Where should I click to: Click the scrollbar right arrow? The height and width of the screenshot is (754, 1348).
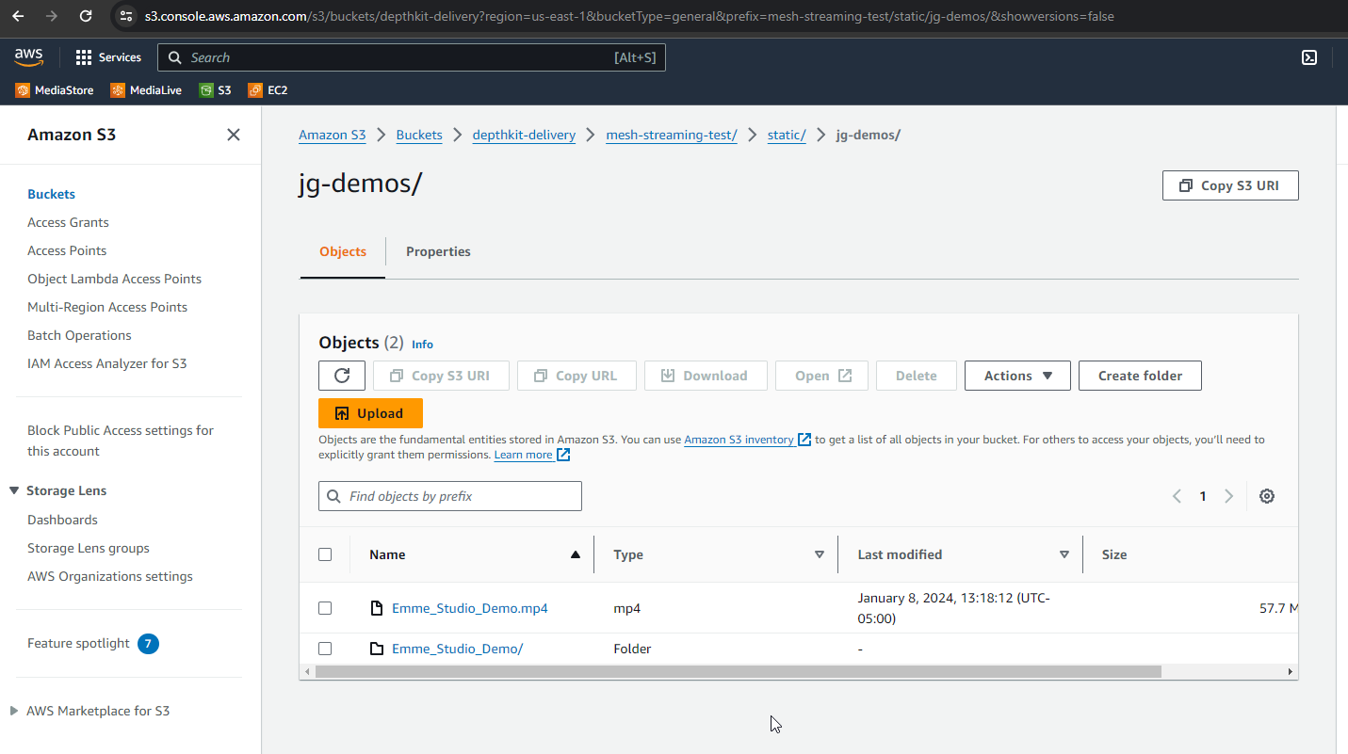coord(1291,671)
